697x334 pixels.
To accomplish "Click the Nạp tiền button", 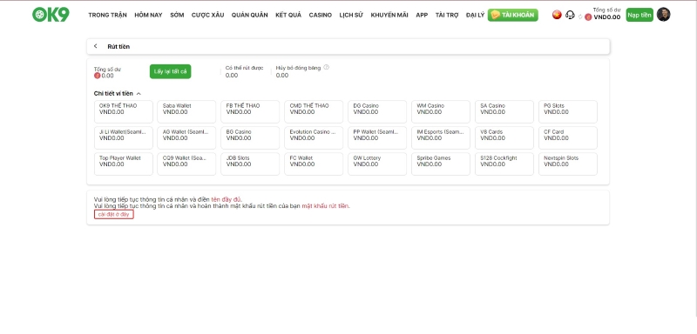I will tap(639, 15).
